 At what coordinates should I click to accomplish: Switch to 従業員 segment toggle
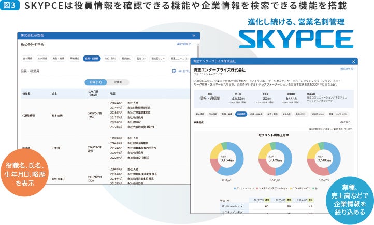[118, 82]
